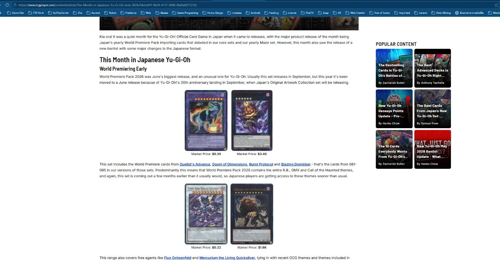This screenshot has width=500, height=261.
Task: Open the Storm Bane Dragon Destorbin card image
Action: 206,214
